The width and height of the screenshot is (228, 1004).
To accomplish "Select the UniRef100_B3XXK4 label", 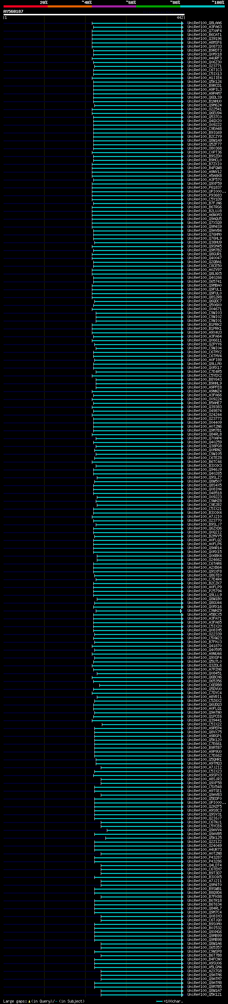I will [204, 513].
